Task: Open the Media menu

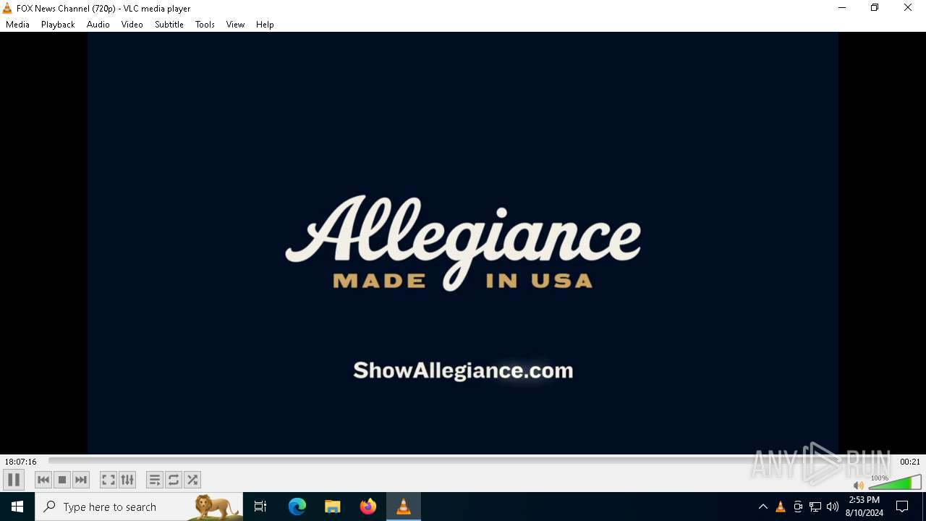Action: (17, 25)
